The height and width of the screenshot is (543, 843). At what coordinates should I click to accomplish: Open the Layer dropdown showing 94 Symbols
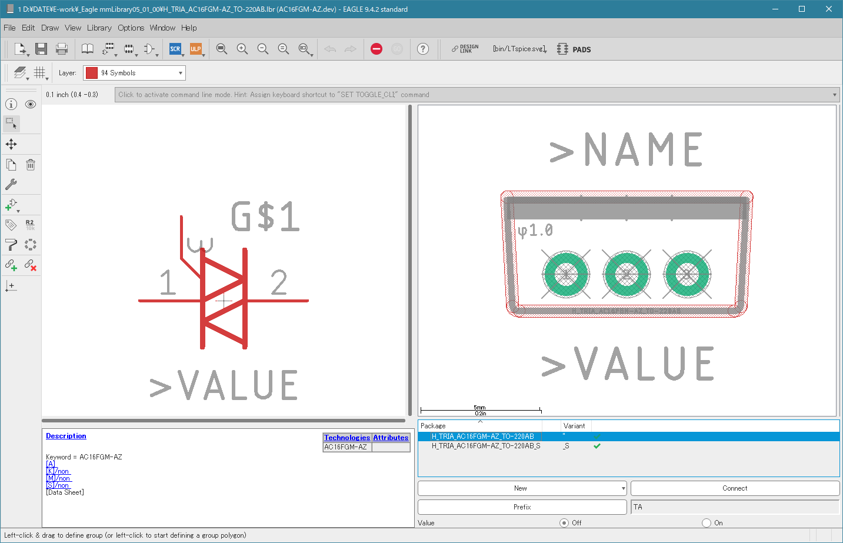(134, 73)
